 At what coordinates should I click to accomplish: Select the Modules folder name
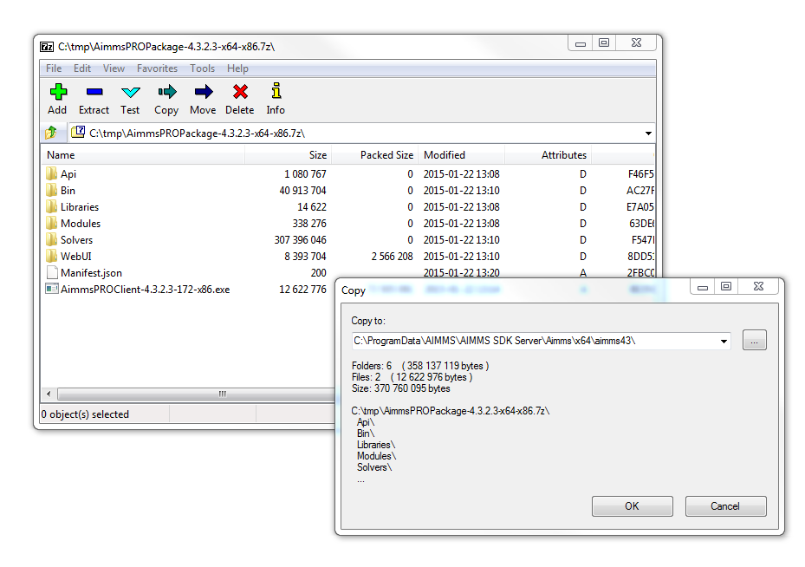click(81, 224)
